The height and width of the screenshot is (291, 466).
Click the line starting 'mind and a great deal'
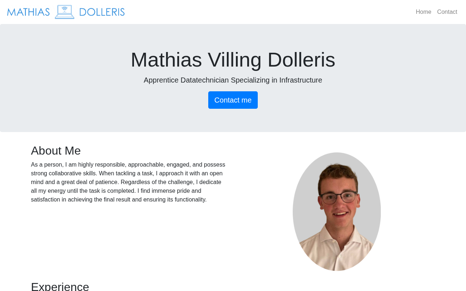pyautogui.click(x=126, y=182)
